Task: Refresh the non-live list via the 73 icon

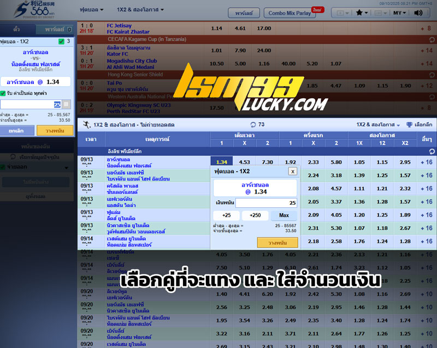Action: point(253,124)
